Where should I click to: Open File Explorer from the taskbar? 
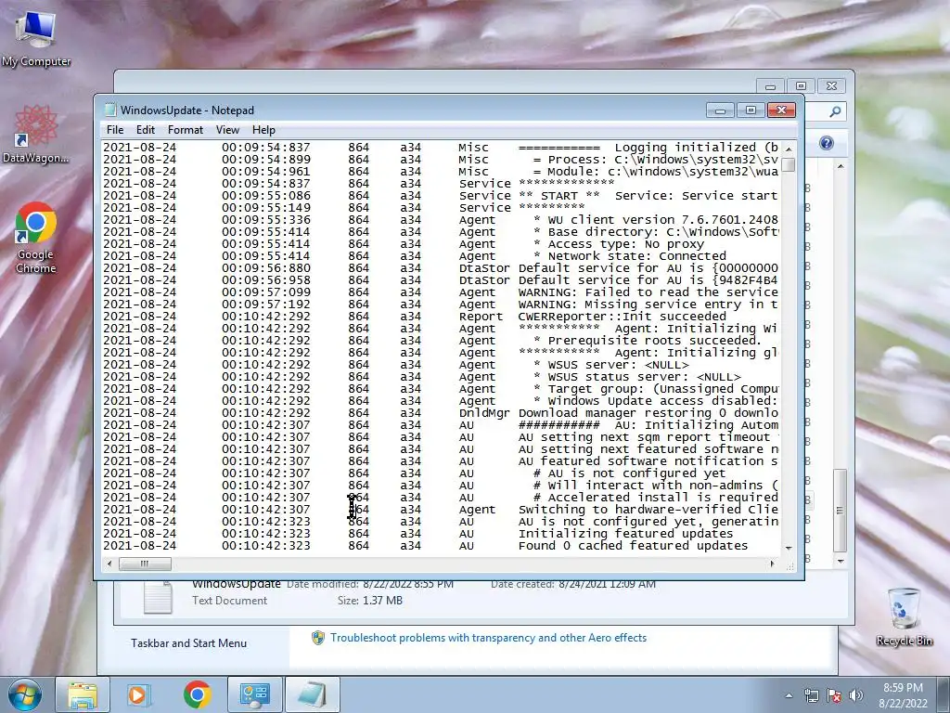point(83,694)
